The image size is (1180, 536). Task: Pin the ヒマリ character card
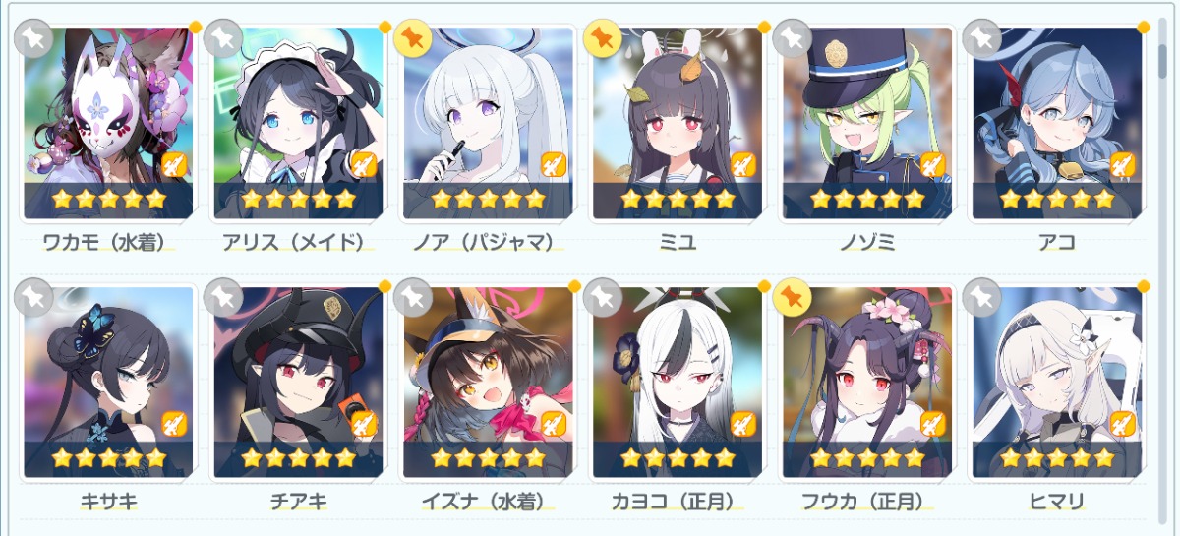coord(980,296)
